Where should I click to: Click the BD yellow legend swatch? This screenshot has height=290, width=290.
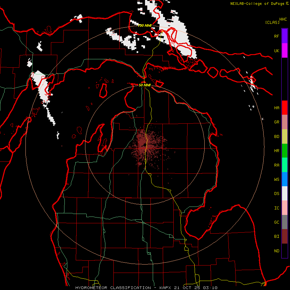point(285,137)
